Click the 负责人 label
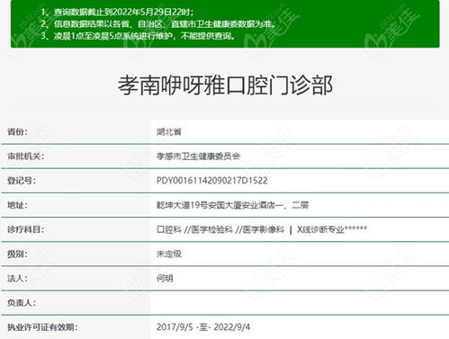Viewport: 449px width, 339px height. pyautogui.click(x=22, y=303)
